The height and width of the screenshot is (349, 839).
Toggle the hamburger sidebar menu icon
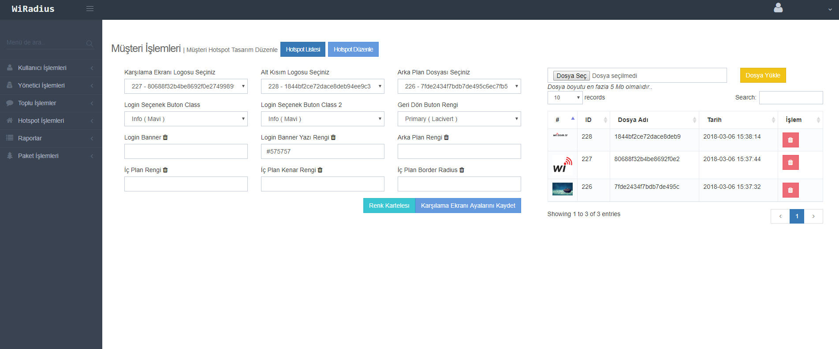point(90,9)
